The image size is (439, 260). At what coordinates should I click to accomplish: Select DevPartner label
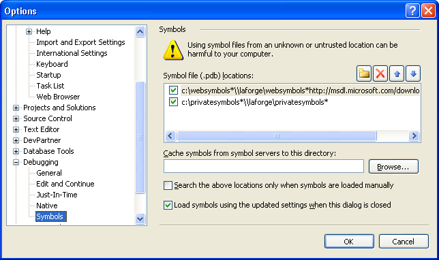pos(42,140)
